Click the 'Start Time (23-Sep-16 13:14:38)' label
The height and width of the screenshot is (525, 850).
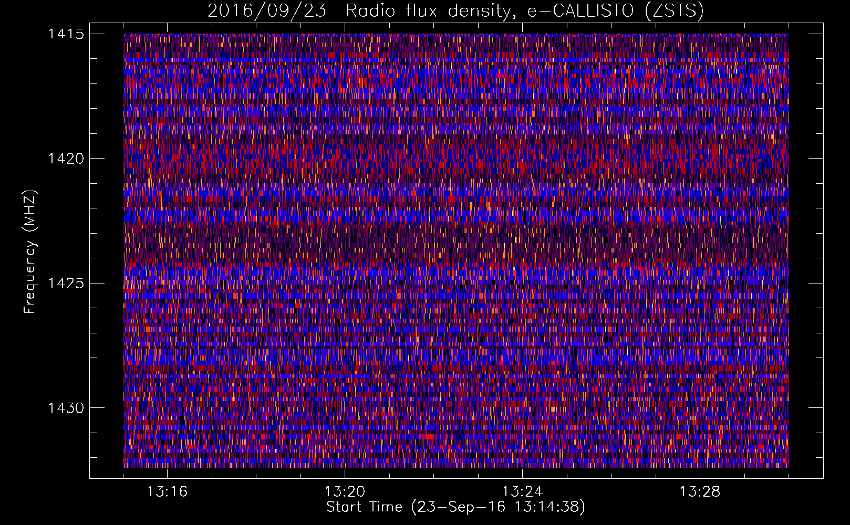(455, 507)
